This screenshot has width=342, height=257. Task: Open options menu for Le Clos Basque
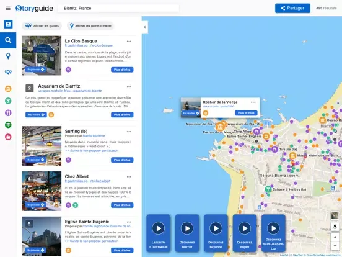(129, 42)
